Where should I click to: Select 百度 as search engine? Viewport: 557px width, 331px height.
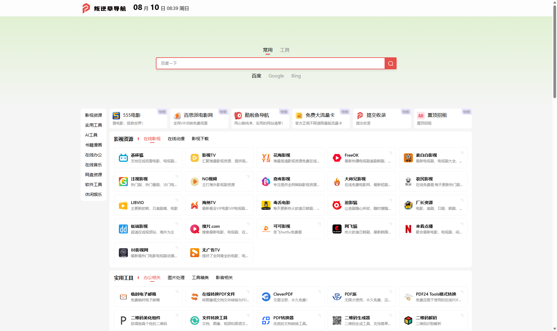(256, 76)
